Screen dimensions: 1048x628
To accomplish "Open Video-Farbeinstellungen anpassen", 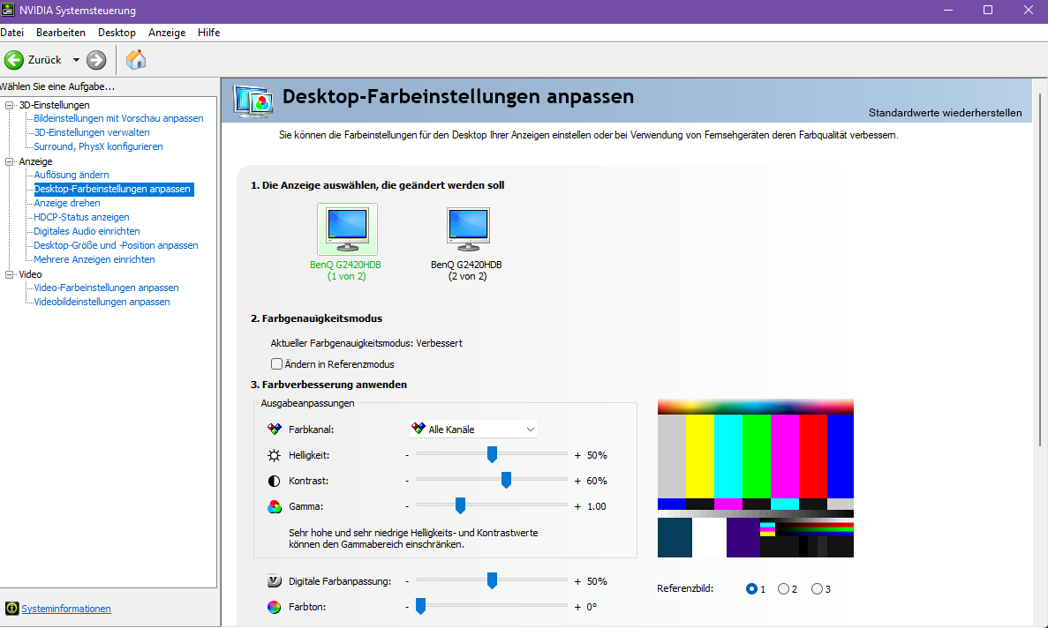I will coord(106,288).
